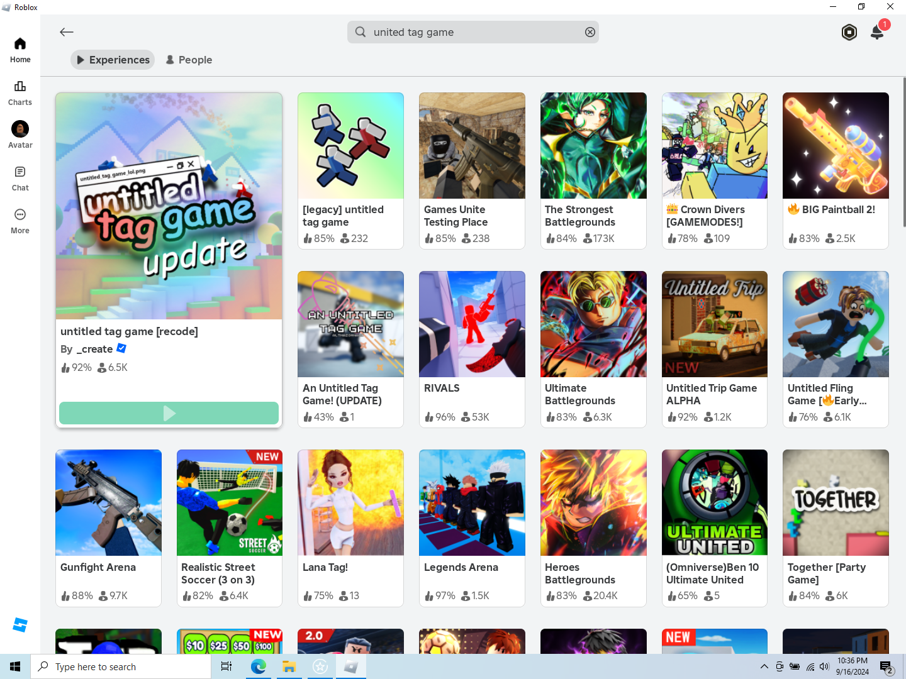The image size is (906, 679).
Task: Click the 'Gunfight Arena' title text
Action: [x=98, y=567]
